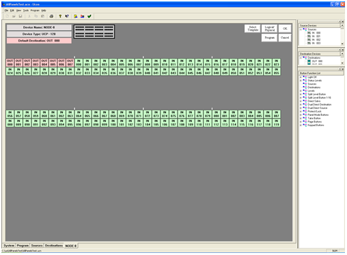Collapse the Sources tree in Source Devices
Viewport: 347px width, 255px height.
tap(301, 29)
